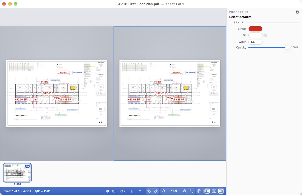Select the 14 EA count markup in left pane
Viewport: 302px width, 195px height.
pos(44,82)
